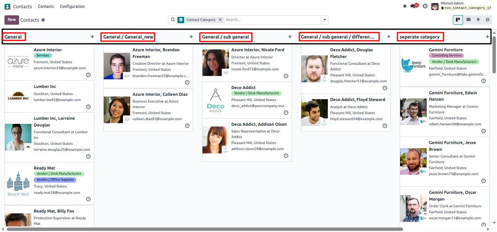Click the General / sub general column title
The height and width of the screenshot is (232, 497).
point(226,37)
